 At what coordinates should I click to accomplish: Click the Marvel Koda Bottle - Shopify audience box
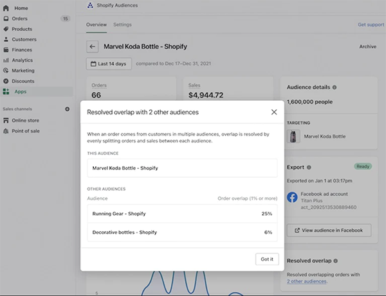coord(182,168)
